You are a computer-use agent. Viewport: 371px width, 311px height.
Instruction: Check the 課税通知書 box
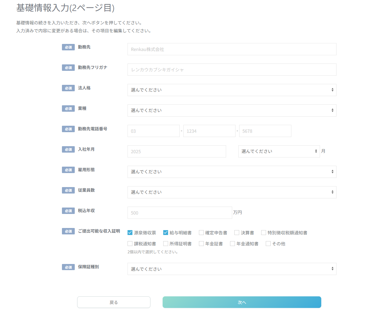click(x=130, y=244)
